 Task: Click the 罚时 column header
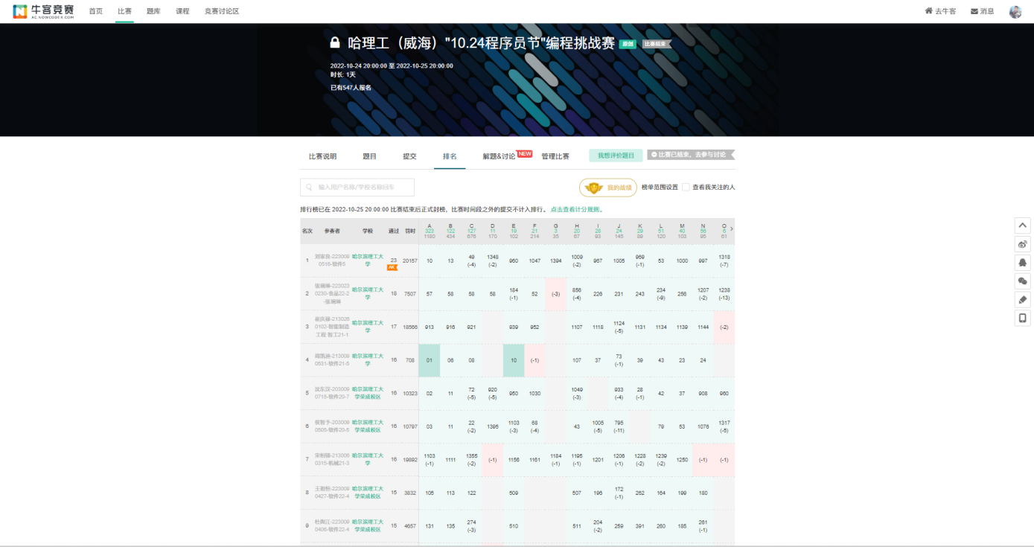coord(410,231)
